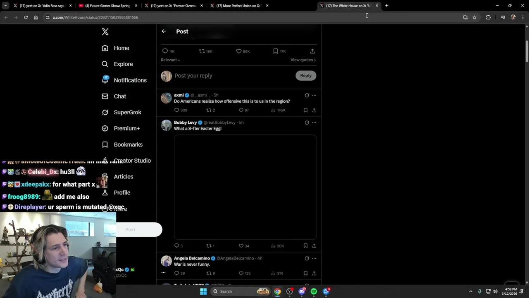The height and width of the screenshot is (298, 529).
Task: Click the browser address bar URL
Action: [95, 17]
